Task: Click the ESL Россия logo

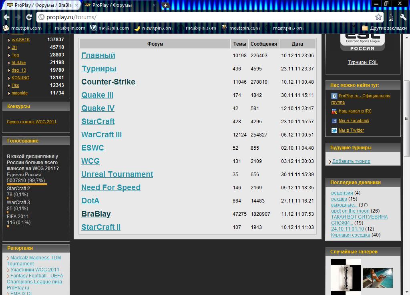Action: point(362,42)
